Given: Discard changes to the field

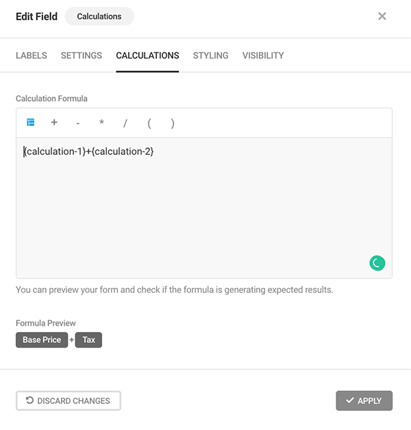Looking at the screenshot, I should pos(68,401).
